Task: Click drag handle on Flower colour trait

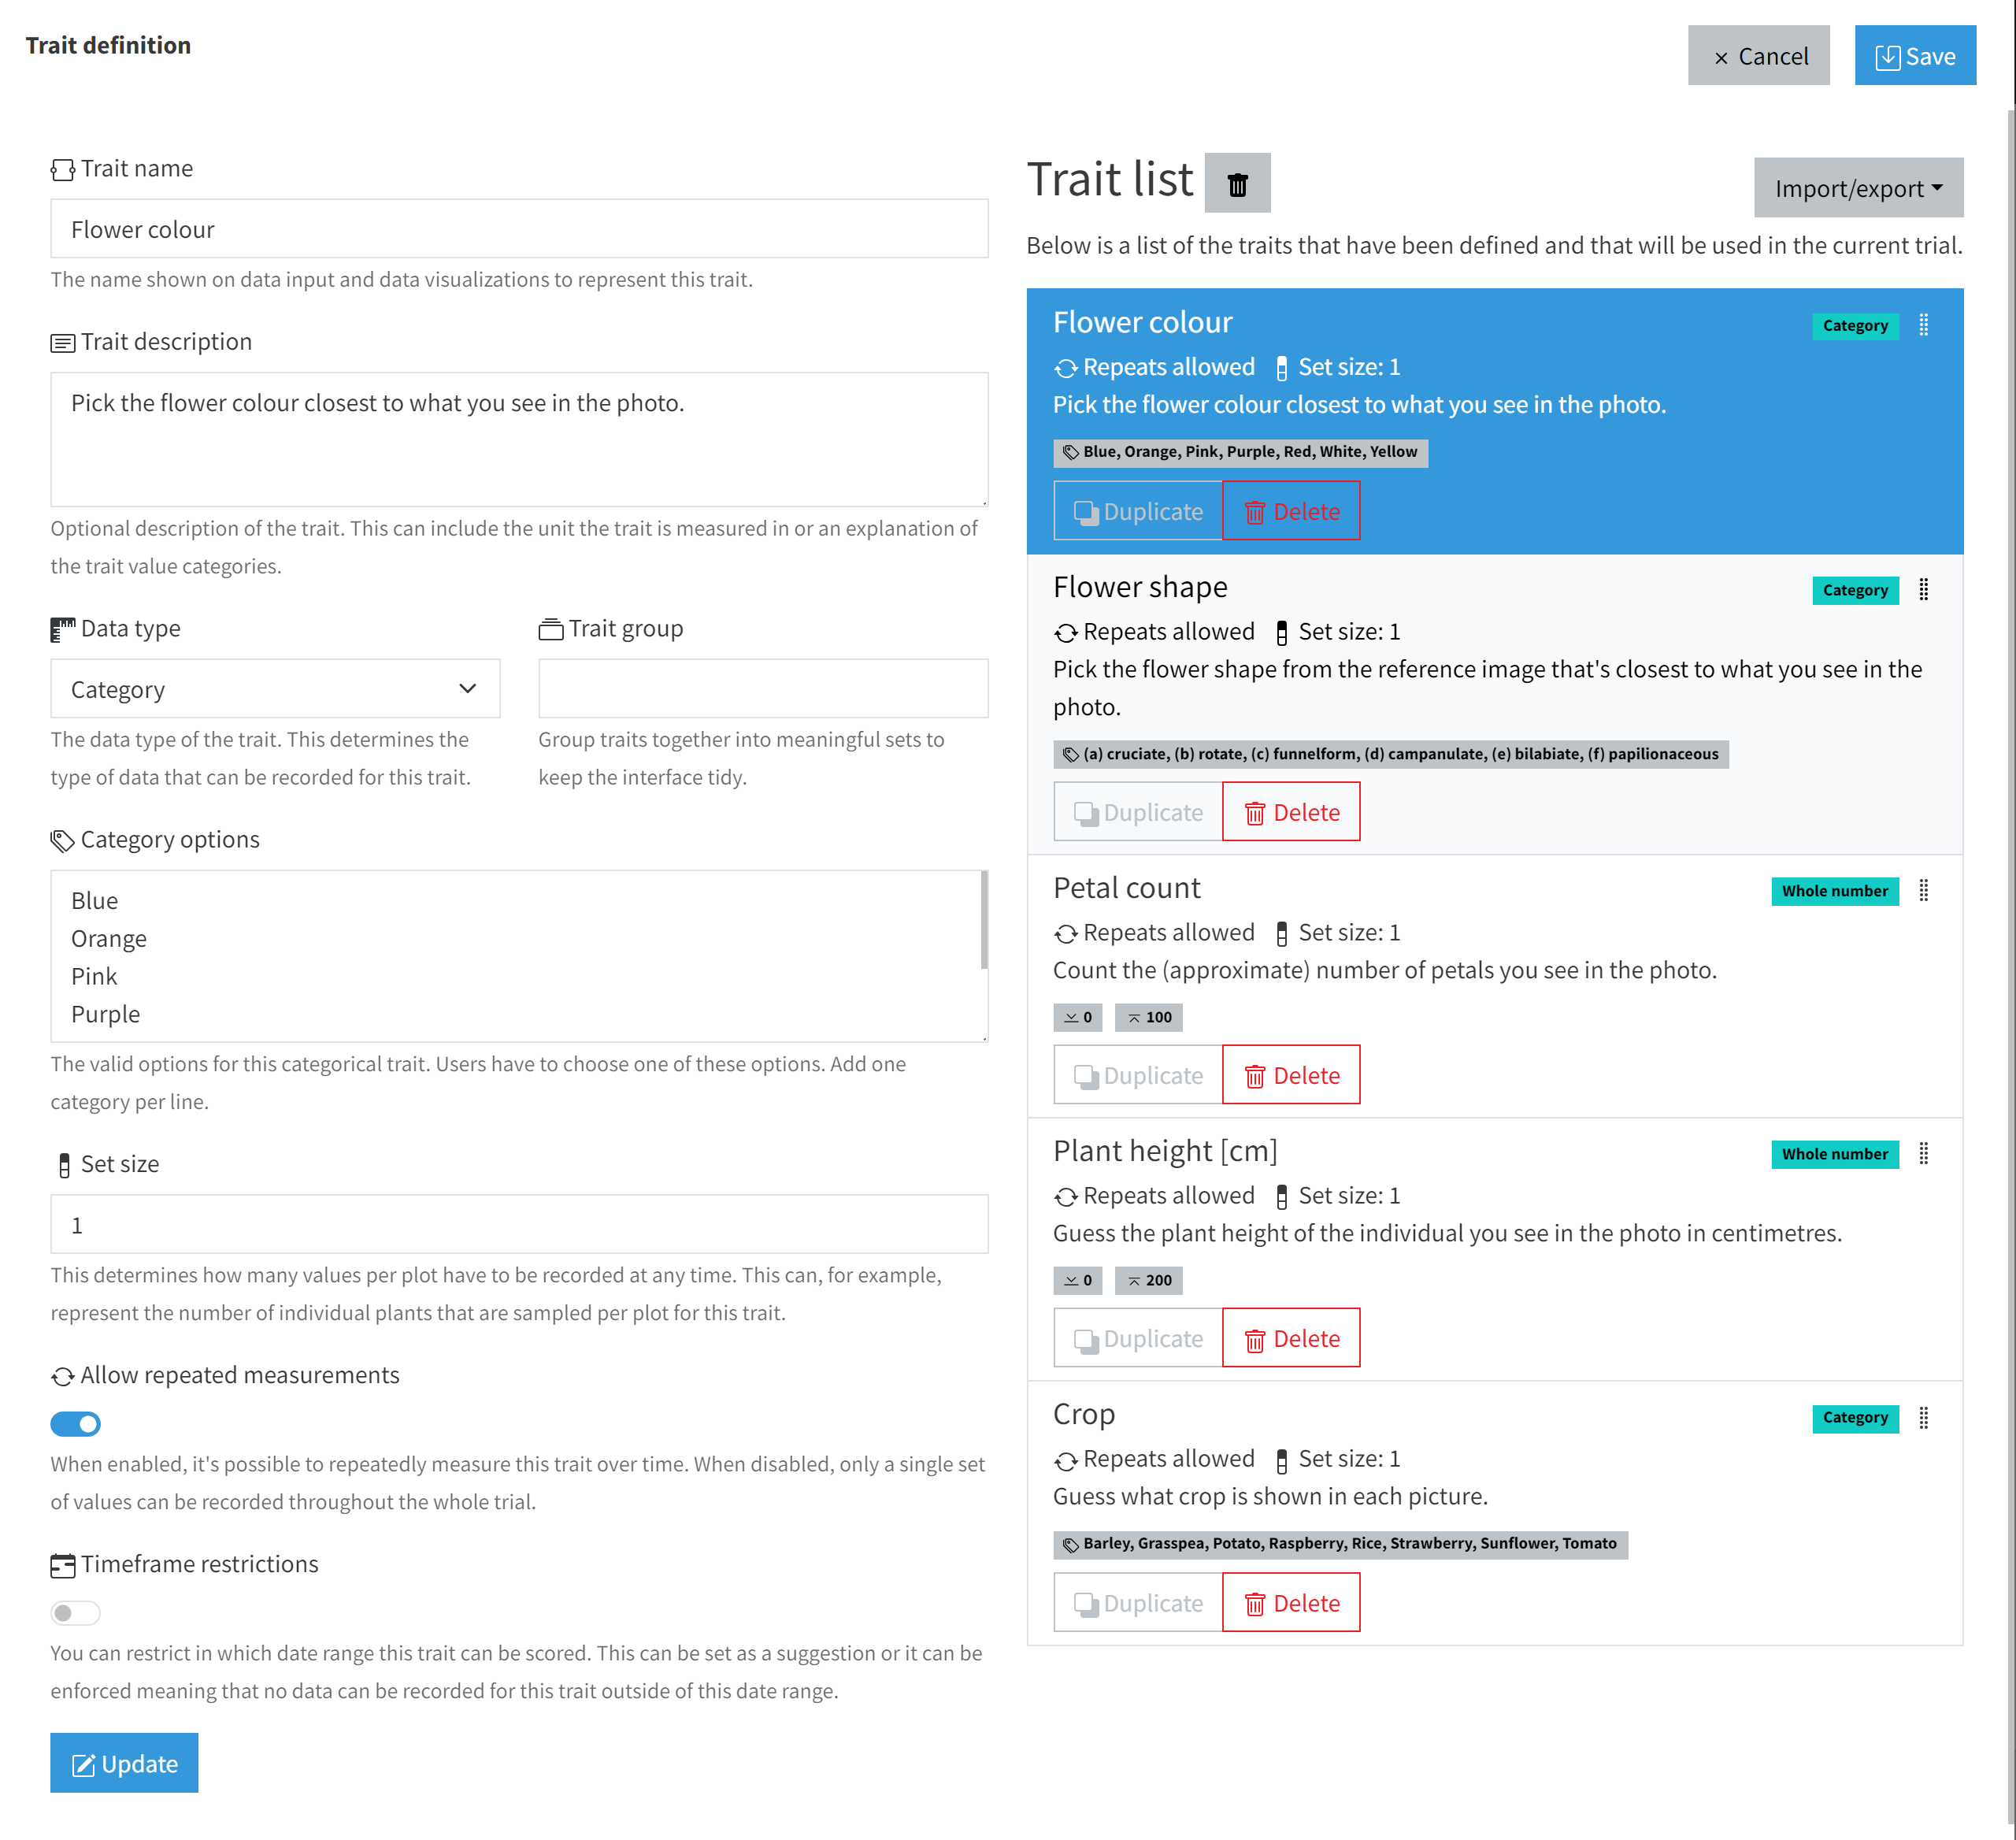Action: pos(1923,325)
